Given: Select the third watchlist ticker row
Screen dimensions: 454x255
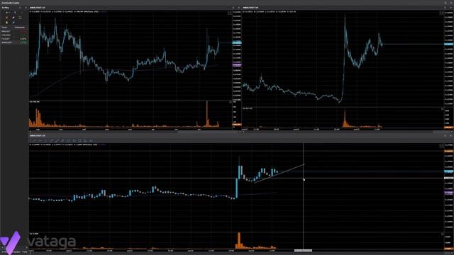Looking at the screenshot, I should [14, 39].
